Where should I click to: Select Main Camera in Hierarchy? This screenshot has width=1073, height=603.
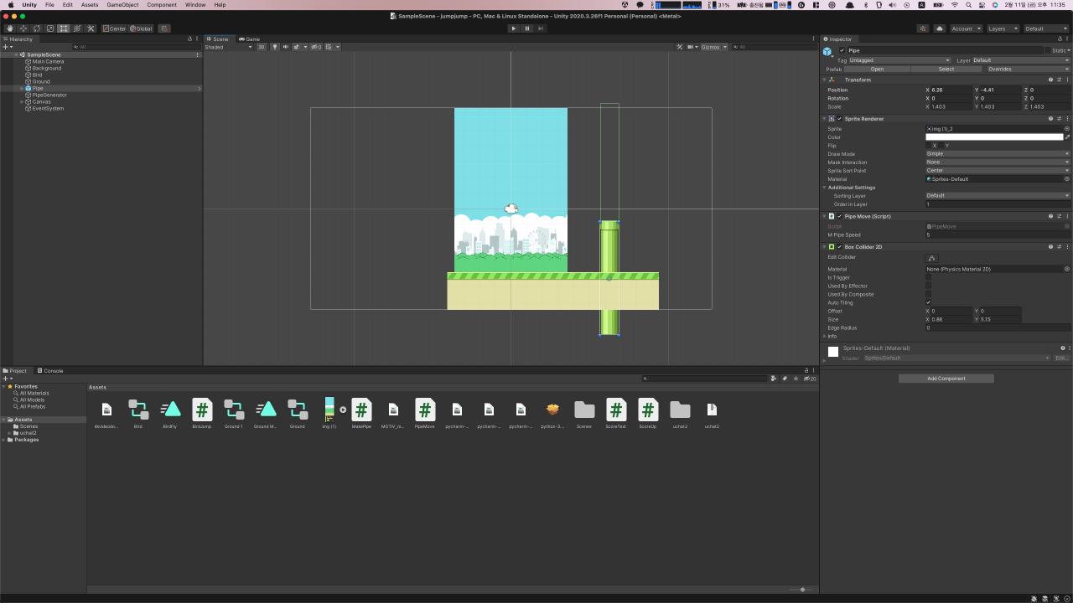(x=48, y=61)
